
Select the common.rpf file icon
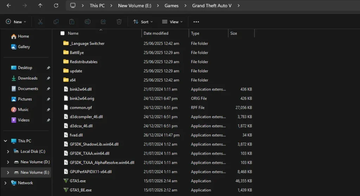tap(66, 108)
